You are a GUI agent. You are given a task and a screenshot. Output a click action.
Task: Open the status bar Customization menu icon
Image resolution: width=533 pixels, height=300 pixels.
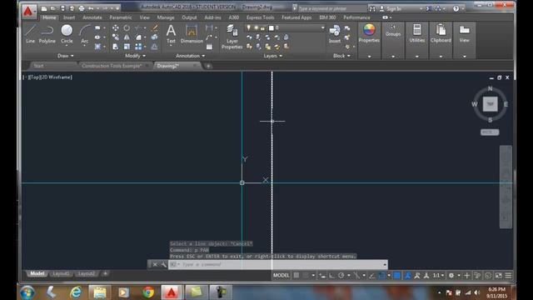(x=508, y=276)
